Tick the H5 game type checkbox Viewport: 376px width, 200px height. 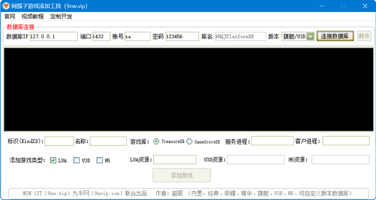coord(100,160)
